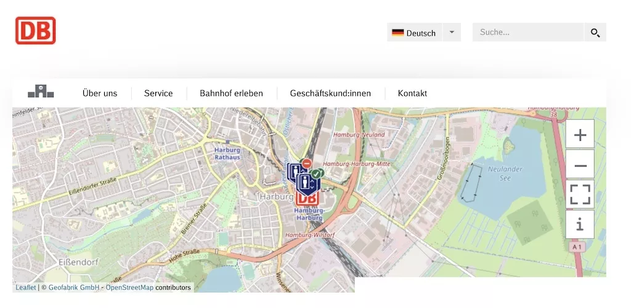Image resolution: width=631 pixels, height=308 pixels.
Task: Zoom in the map with plus button
Action: click(580, 135)
